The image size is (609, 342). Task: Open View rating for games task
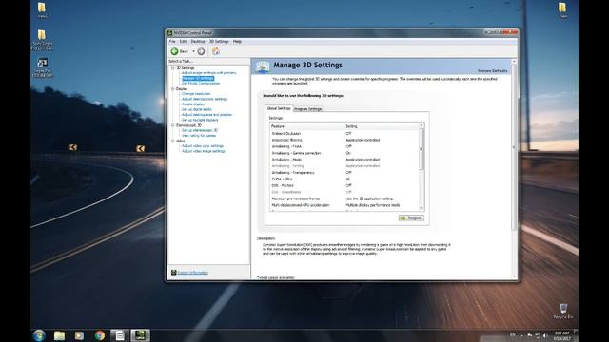[x=199, y=136]
